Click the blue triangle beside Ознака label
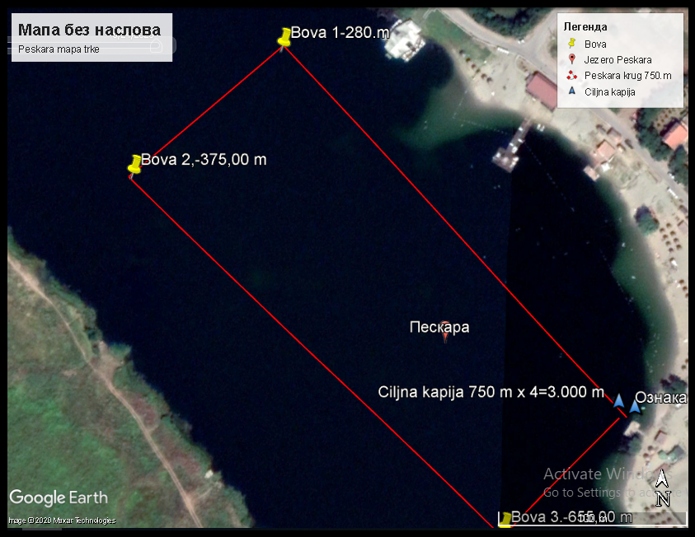 click(x=635, y=406)
